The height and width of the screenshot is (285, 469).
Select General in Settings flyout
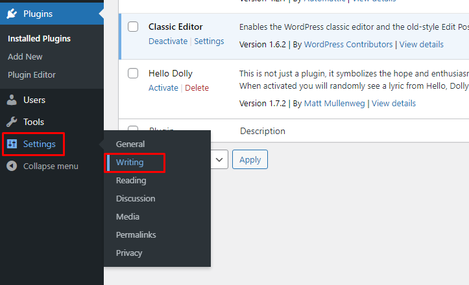(x=130, y=144)
